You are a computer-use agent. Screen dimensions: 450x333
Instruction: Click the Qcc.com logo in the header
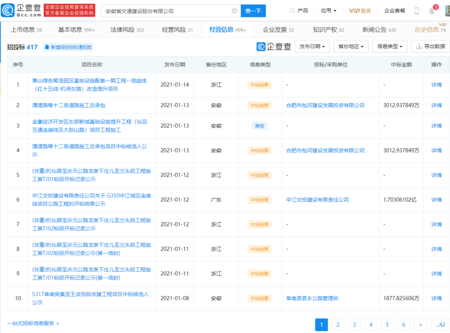[22, 10]
